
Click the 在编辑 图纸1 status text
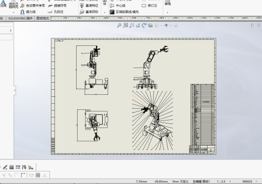pos(201,181)
